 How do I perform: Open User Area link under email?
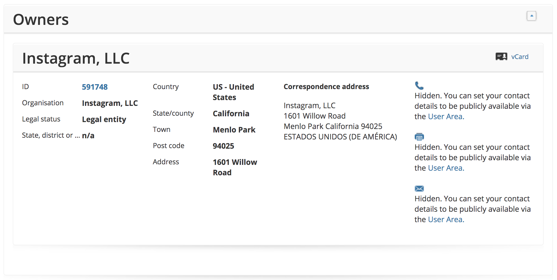pos(446,220)
